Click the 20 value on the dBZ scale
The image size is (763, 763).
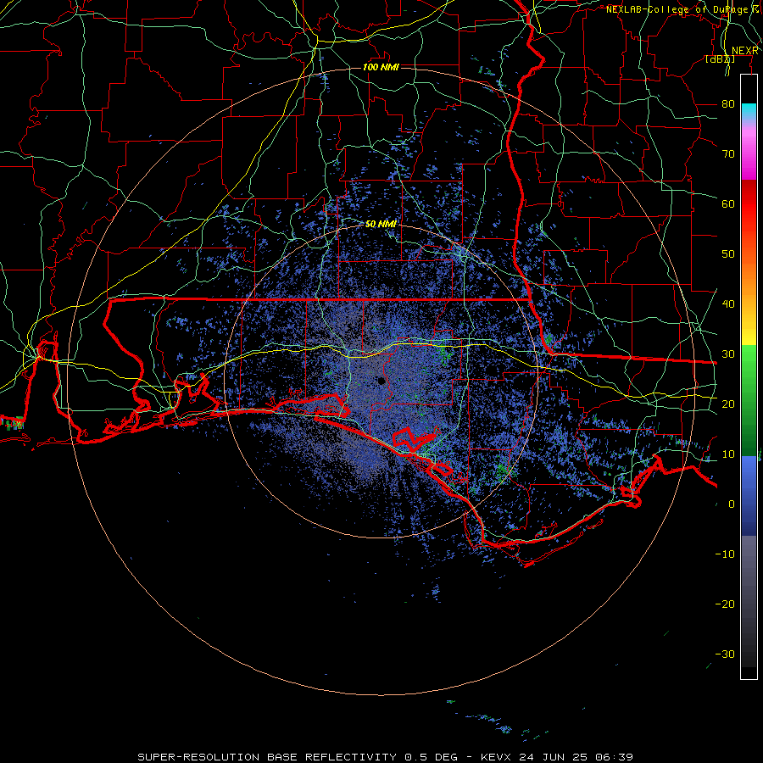728,404
